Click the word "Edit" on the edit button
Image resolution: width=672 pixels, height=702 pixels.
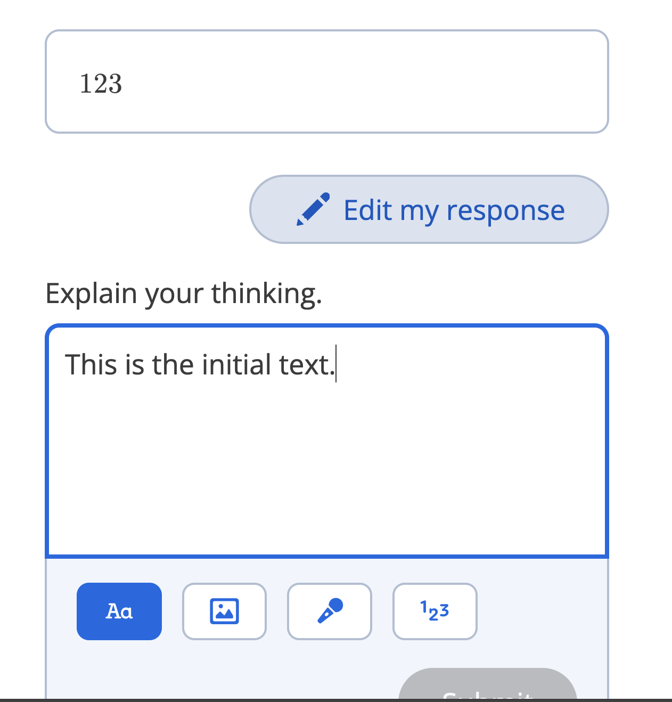click(367, 210)
